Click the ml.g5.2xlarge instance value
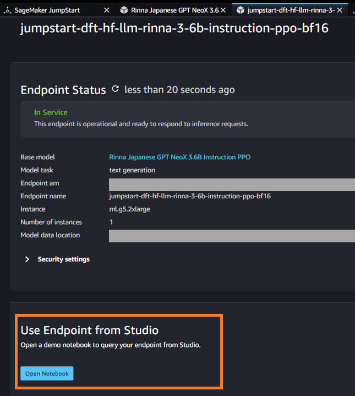The image size is (355, 396). click(x=130, y=209)
